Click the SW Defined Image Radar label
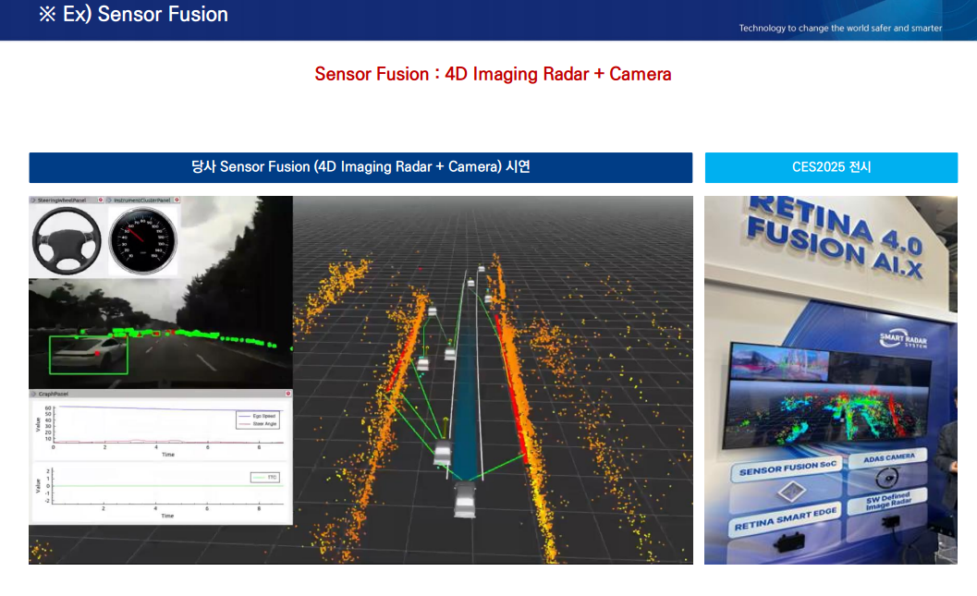 (888, 501)
